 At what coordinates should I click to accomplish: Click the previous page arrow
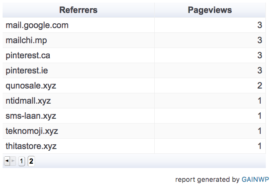[6, 161]
